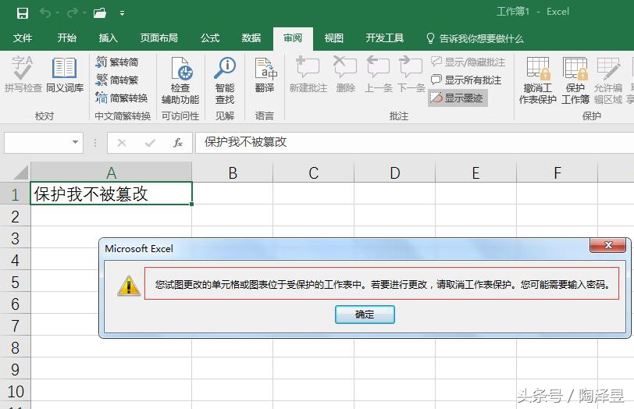Select row 8 header
The height and width of the screenshot is (409, 634).
pyautogui.click(x=15, y=347)
